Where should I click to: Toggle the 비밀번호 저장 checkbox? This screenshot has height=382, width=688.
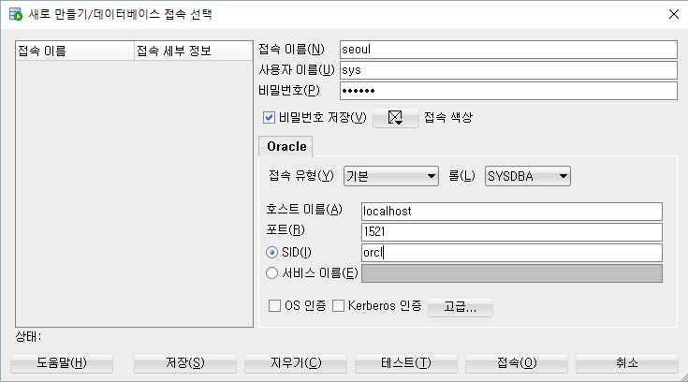(269, 117)
